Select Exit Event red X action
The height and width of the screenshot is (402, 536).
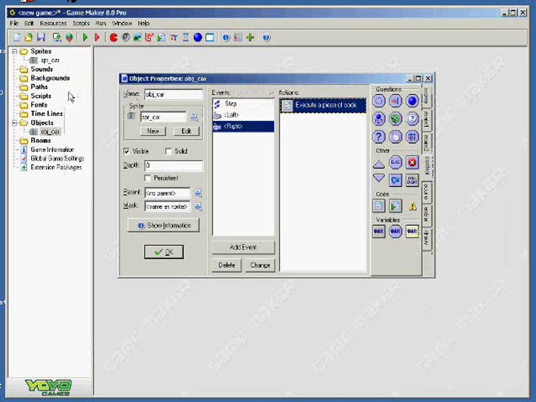[412, 162]
